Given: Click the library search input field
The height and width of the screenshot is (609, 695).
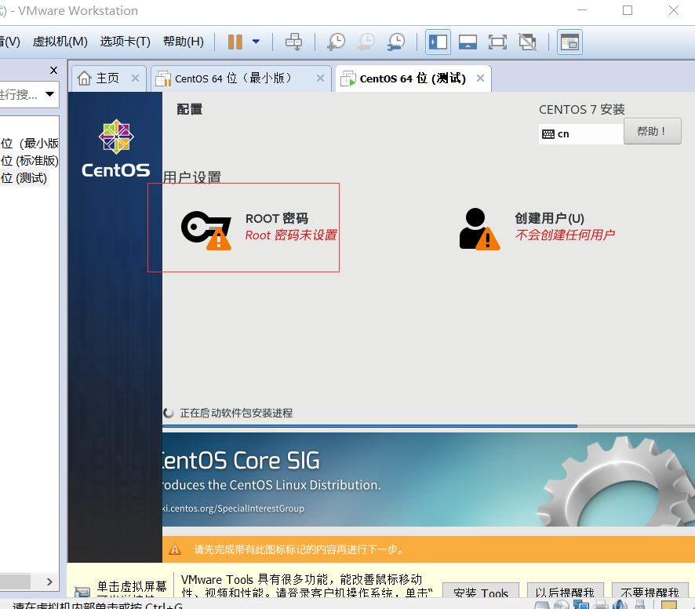Looking at the screenshot, I should 20,94.
